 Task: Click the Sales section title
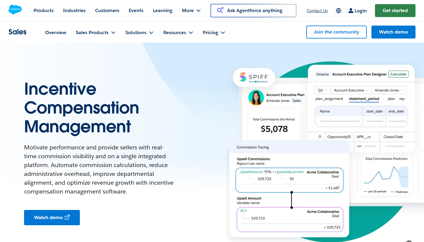(x=17, y=32)
